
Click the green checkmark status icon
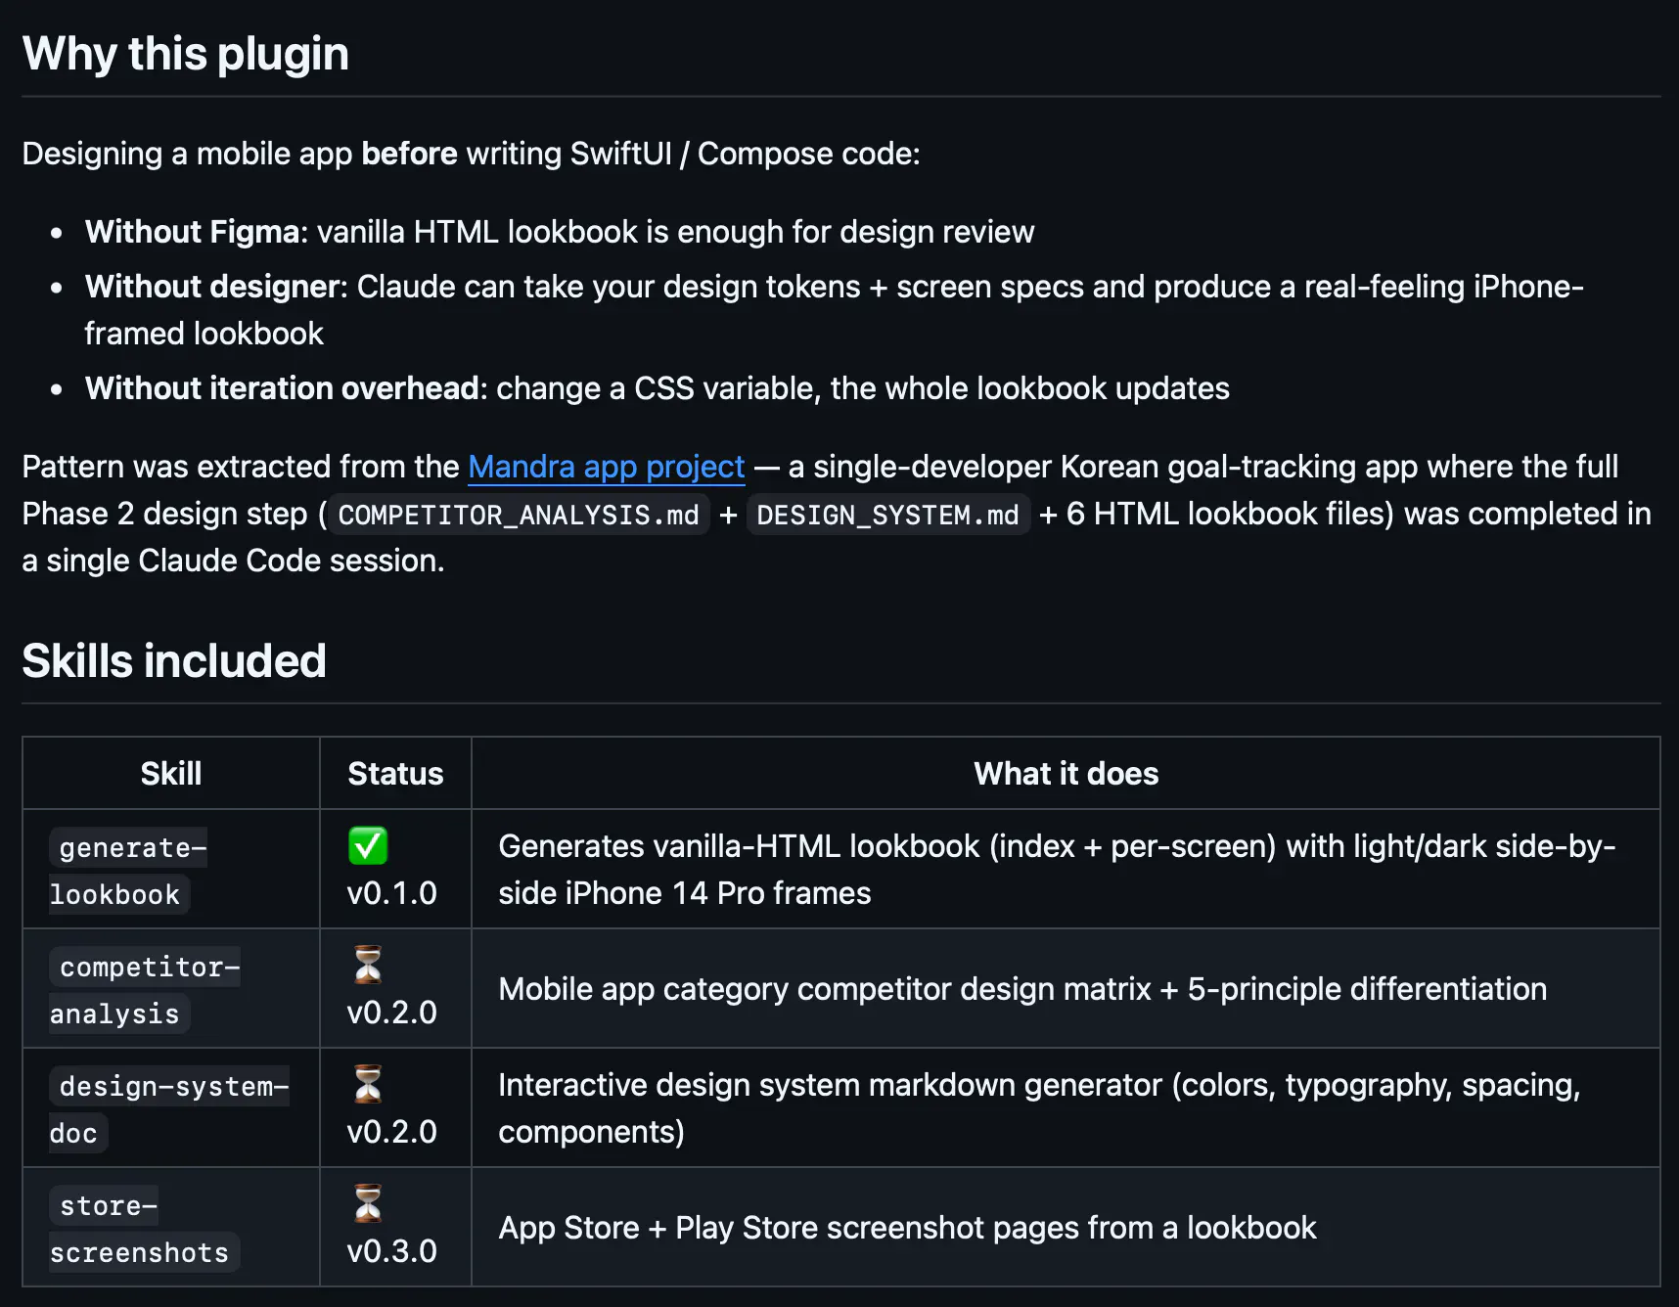tap(368, 846)
